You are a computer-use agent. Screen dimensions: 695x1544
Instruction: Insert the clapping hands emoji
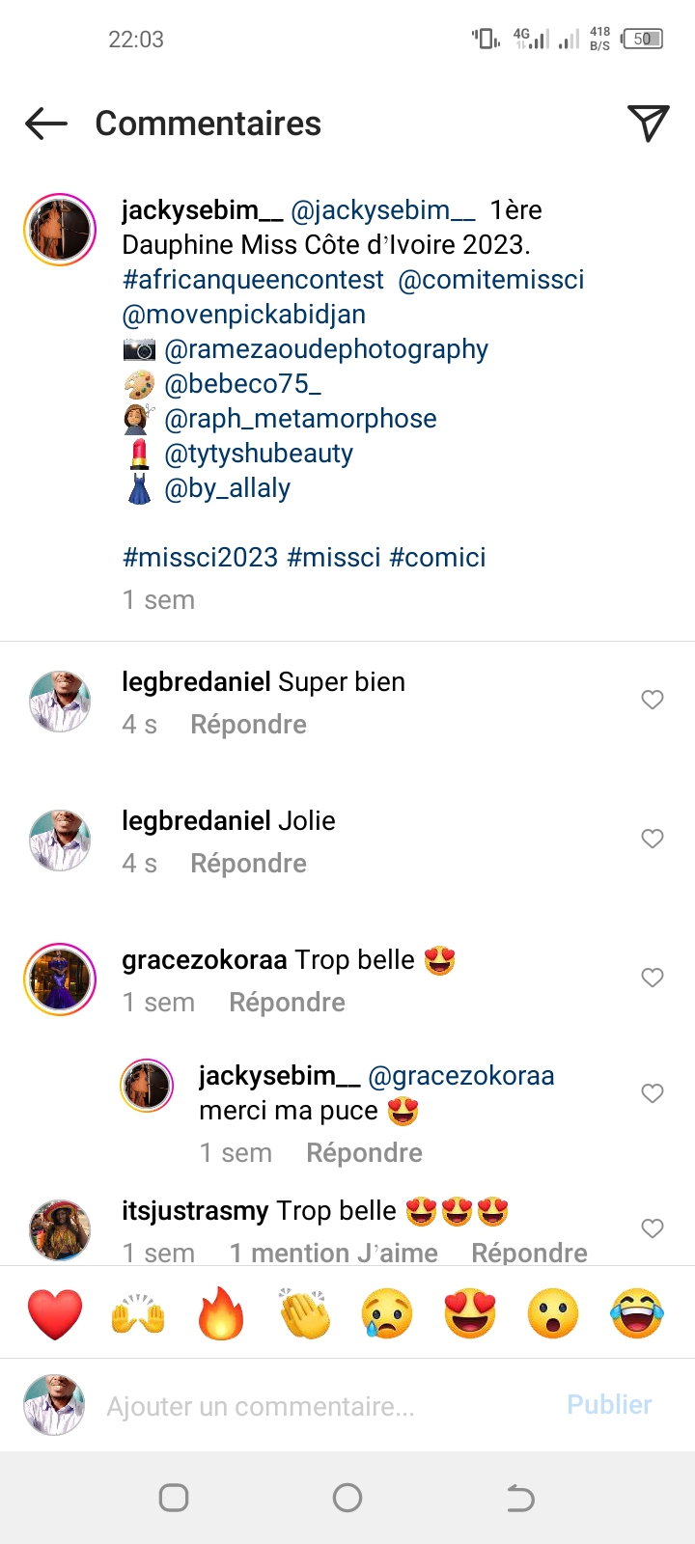pos(304,1313)
